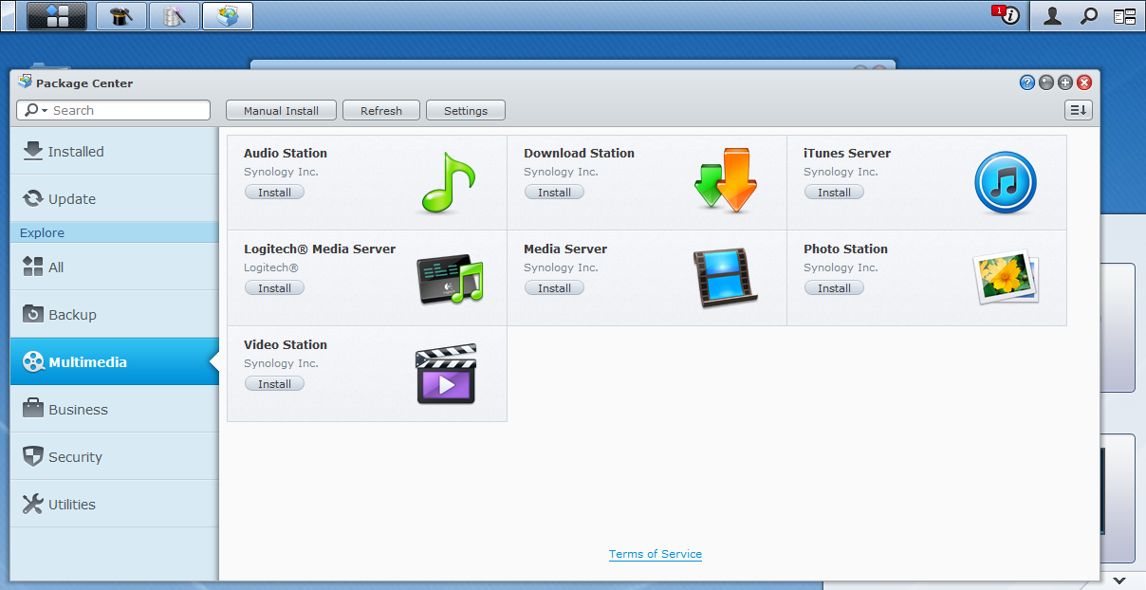The height and width of the screenshot is (590, 1146).
Task: Click the Media Server film icon
Action: [x=724, y=278]
